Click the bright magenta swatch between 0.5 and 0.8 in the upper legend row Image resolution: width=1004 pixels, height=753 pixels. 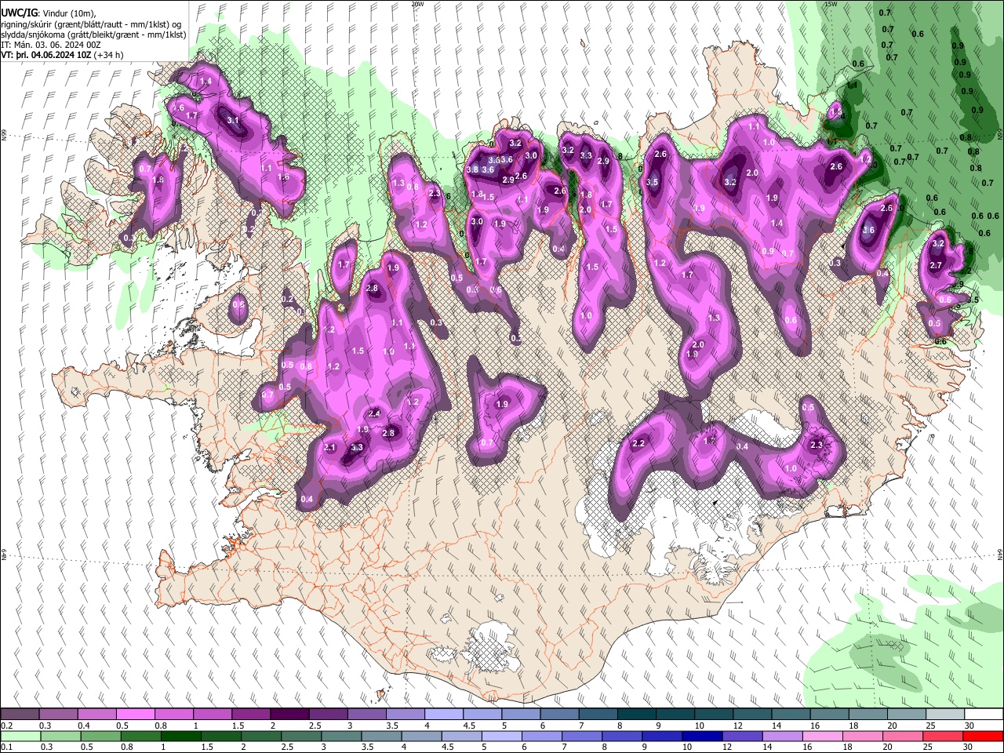coord(135,715)
